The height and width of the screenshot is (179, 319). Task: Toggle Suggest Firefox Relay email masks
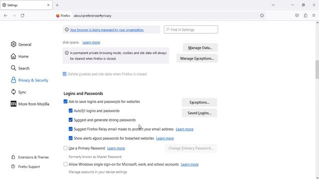pyautogui.click(x=71, y=129)
